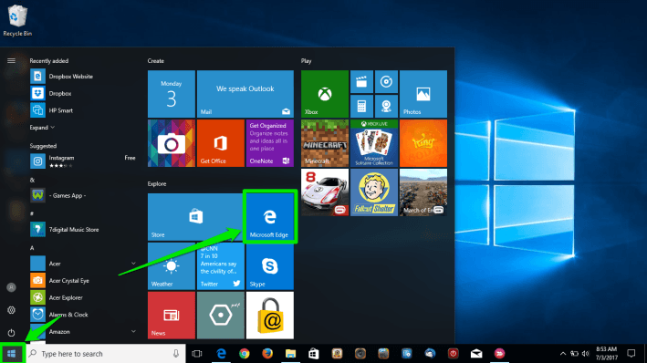The height and width of the screenshot is (363, 647).
Task: Click the hamburger menu in Start
Action: click(11, 60)
